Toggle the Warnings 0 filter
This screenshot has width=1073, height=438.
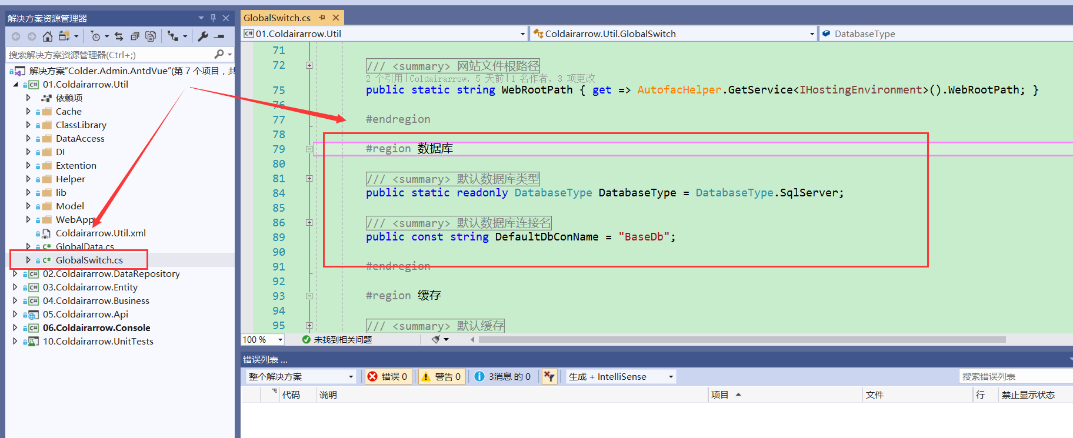pos(441,377)
